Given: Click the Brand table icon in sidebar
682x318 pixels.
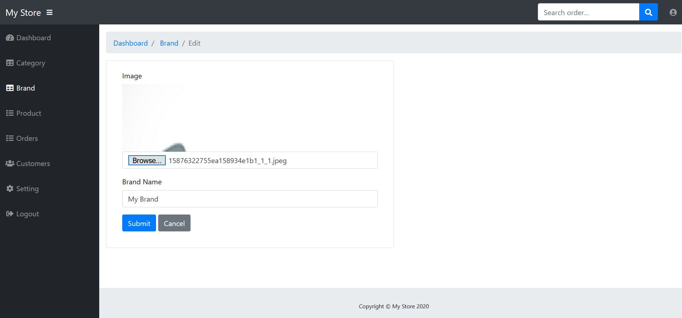Looking at the screenshot, I should (10, 88).
